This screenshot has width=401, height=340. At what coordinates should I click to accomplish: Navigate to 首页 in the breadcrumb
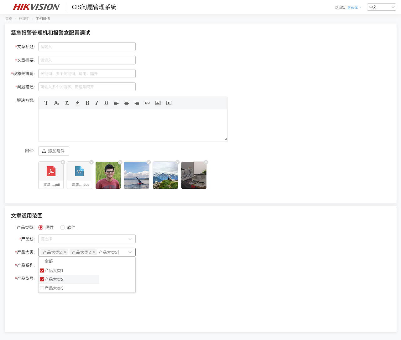8,18
